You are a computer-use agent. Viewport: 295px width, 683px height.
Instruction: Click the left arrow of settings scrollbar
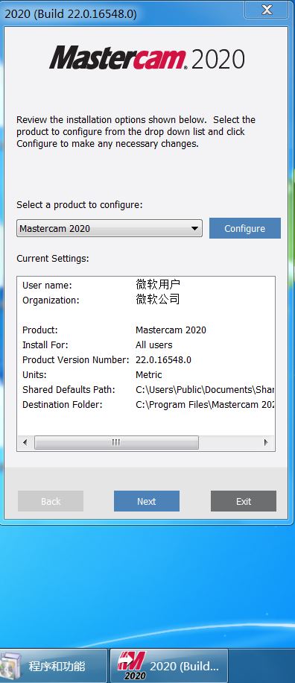coord(25,443)
